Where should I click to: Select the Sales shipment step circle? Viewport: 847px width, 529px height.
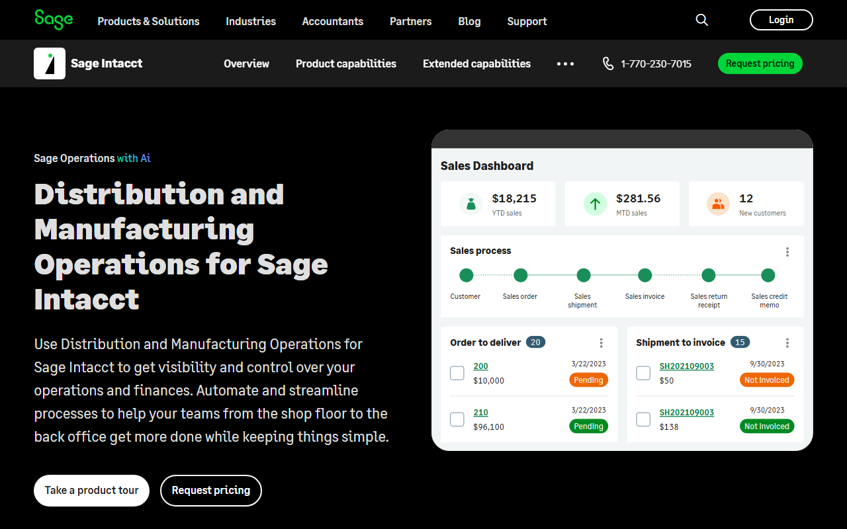click(584, 275)
